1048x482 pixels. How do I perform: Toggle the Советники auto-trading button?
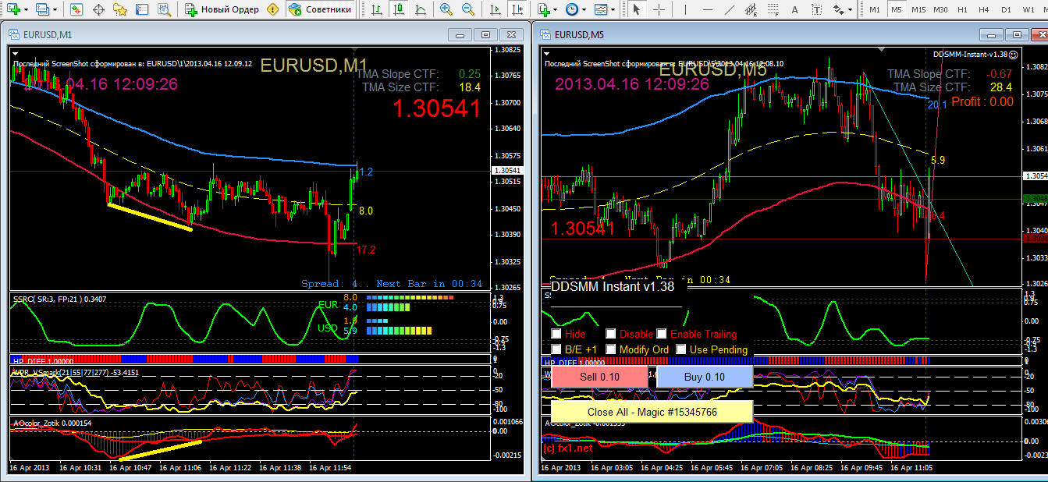319,9
